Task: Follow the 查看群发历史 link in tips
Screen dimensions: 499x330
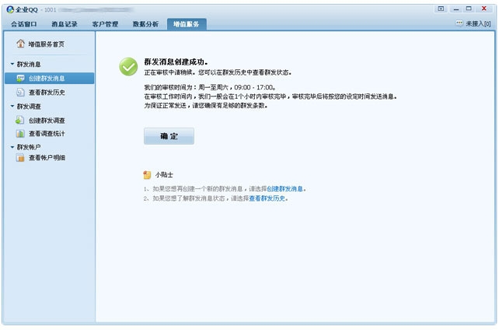Action: click(267, 198)
